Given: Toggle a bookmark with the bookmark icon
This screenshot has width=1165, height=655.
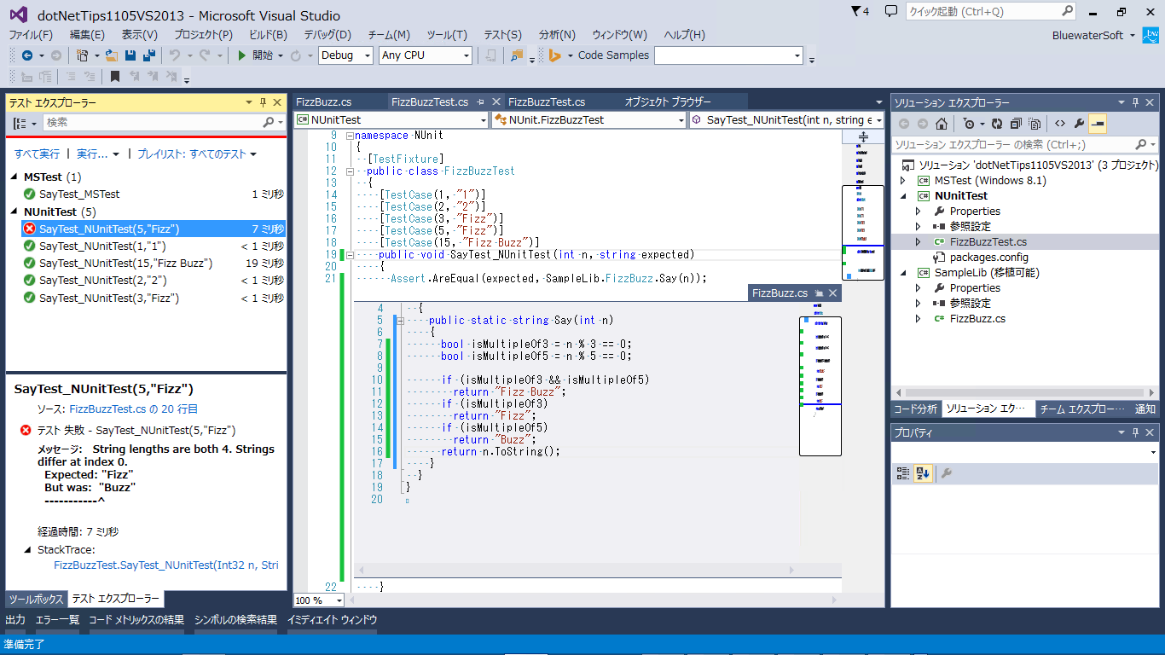Looking at the screenshot, I should (115, 77).
